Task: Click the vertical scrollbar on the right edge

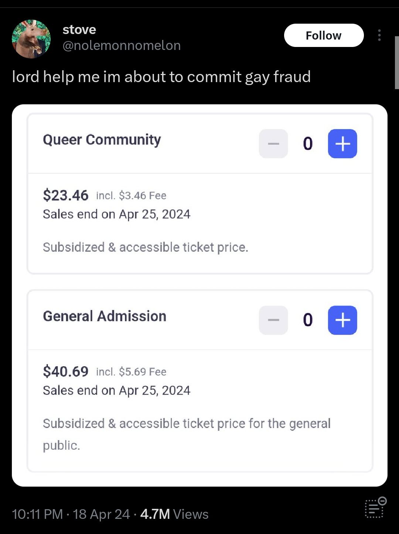Action: pyautogui.click(x=397, y=63)
